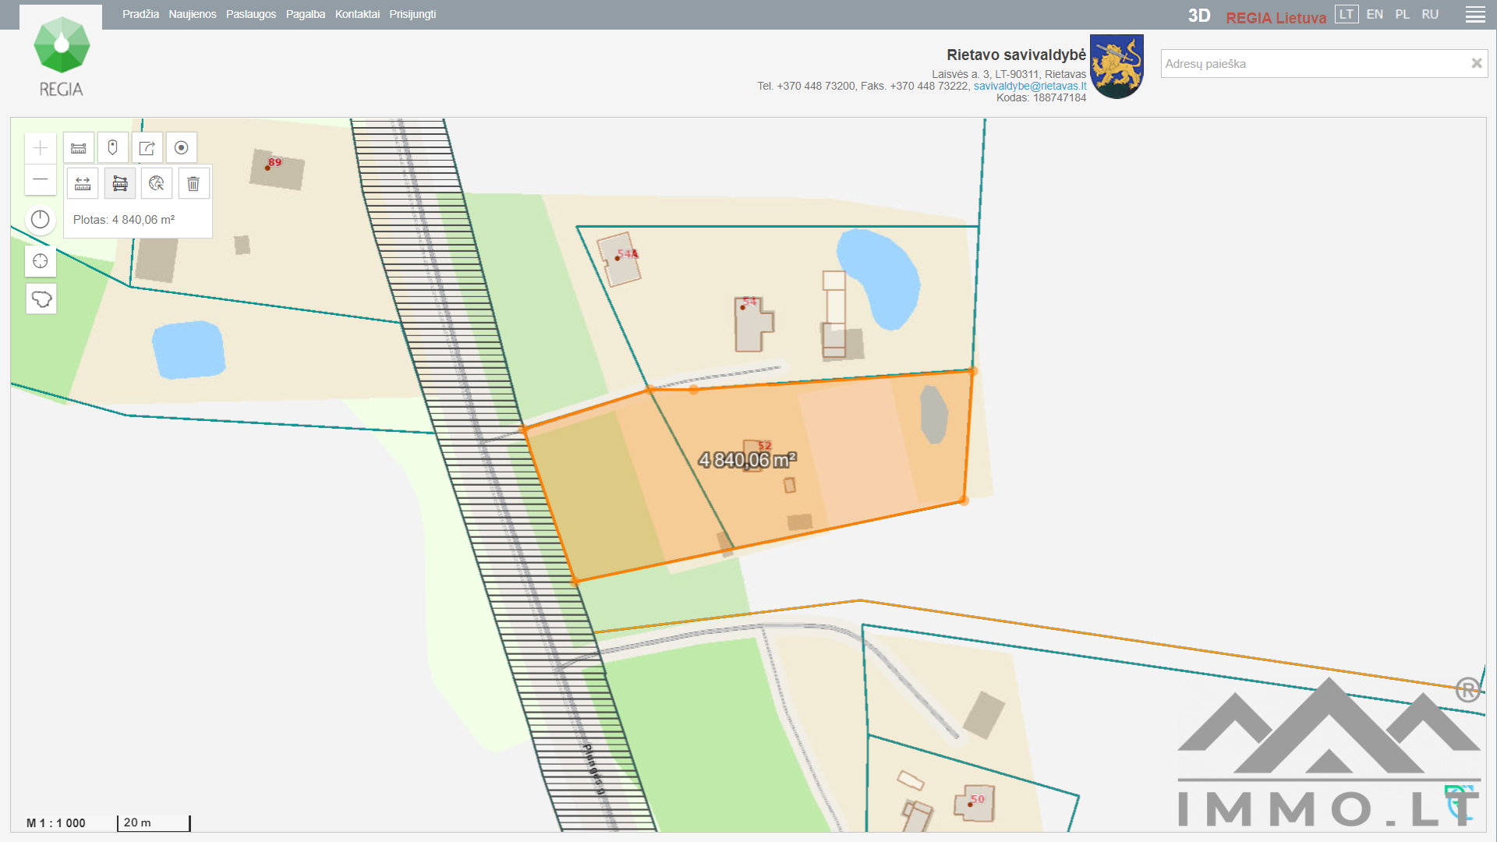Toggle the circular target layer button
This screenshot has height=842, width=1497.
coord(182,148)
